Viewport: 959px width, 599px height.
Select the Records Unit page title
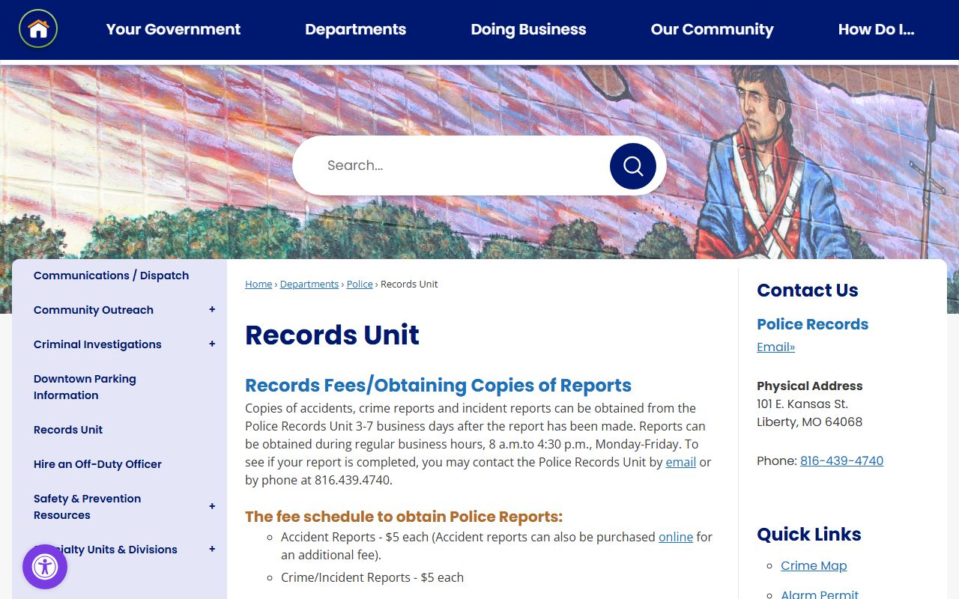pos(332,335)
